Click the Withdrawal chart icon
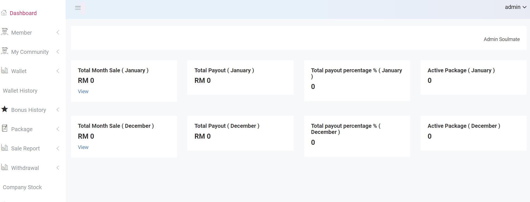 4,167
